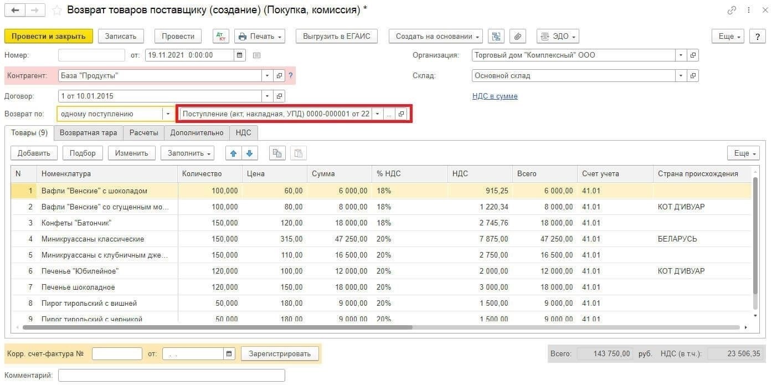Viewport: 777px width, 385px height.
Task: Show Дт/Кт accounting entries
Action: (x=221, y=37)
